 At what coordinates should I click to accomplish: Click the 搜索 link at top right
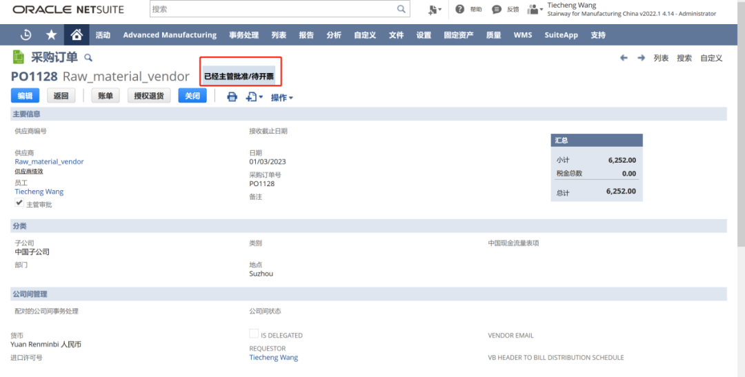click(685, 58)
